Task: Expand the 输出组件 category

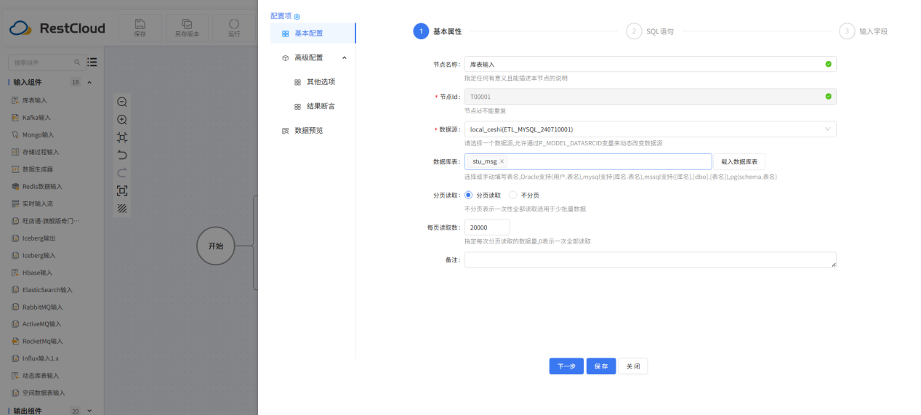Action: click(x=89, y=411)
